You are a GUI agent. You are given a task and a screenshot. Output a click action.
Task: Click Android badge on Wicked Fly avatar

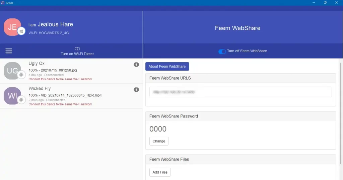click(x=21, y=100)
